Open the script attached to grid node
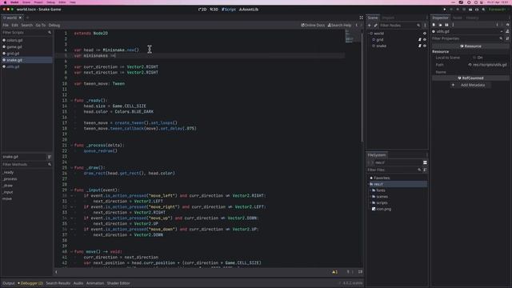Screen dimensions: 512x288 coord(419,39)
